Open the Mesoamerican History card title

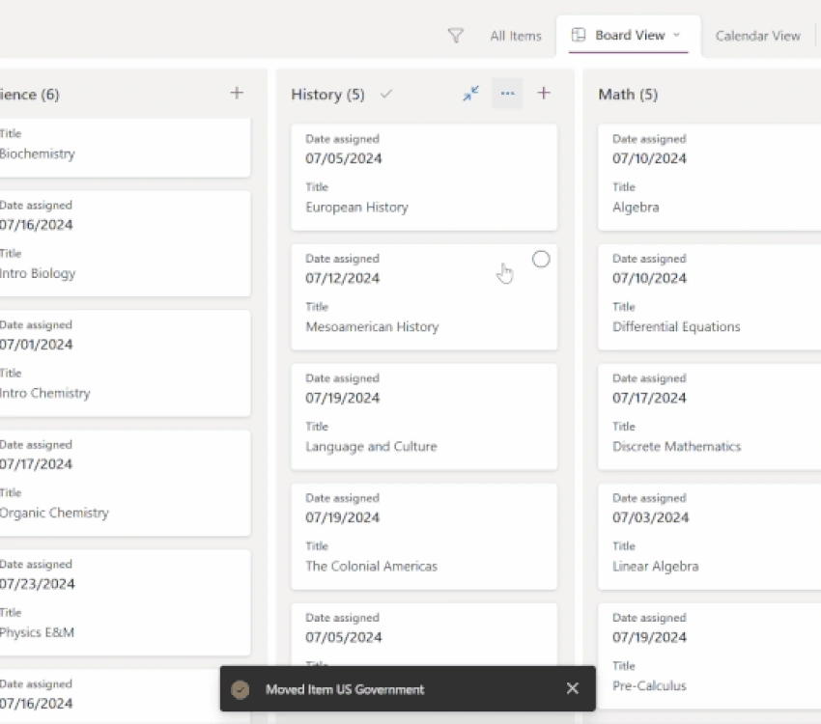click(x=372, y=327)
